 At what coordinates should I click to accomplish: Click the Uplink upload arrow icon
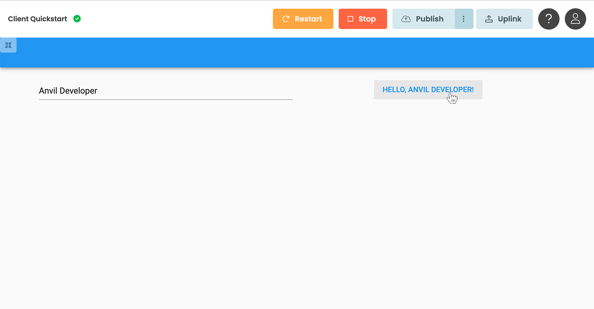(489, 19)
